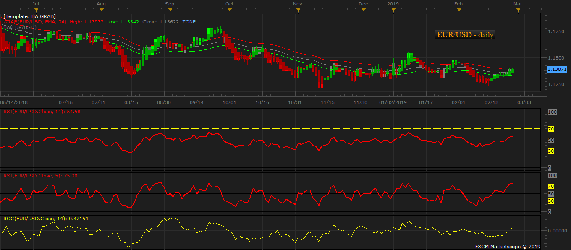Click the Nov month marker triangle
This screenshot has width=571, height=250.
point(297,10)
